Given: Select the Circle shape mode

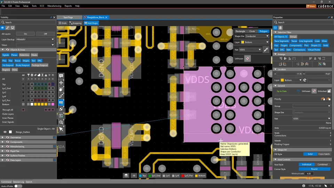Looking at the screenshot, I should pos(252,31).
